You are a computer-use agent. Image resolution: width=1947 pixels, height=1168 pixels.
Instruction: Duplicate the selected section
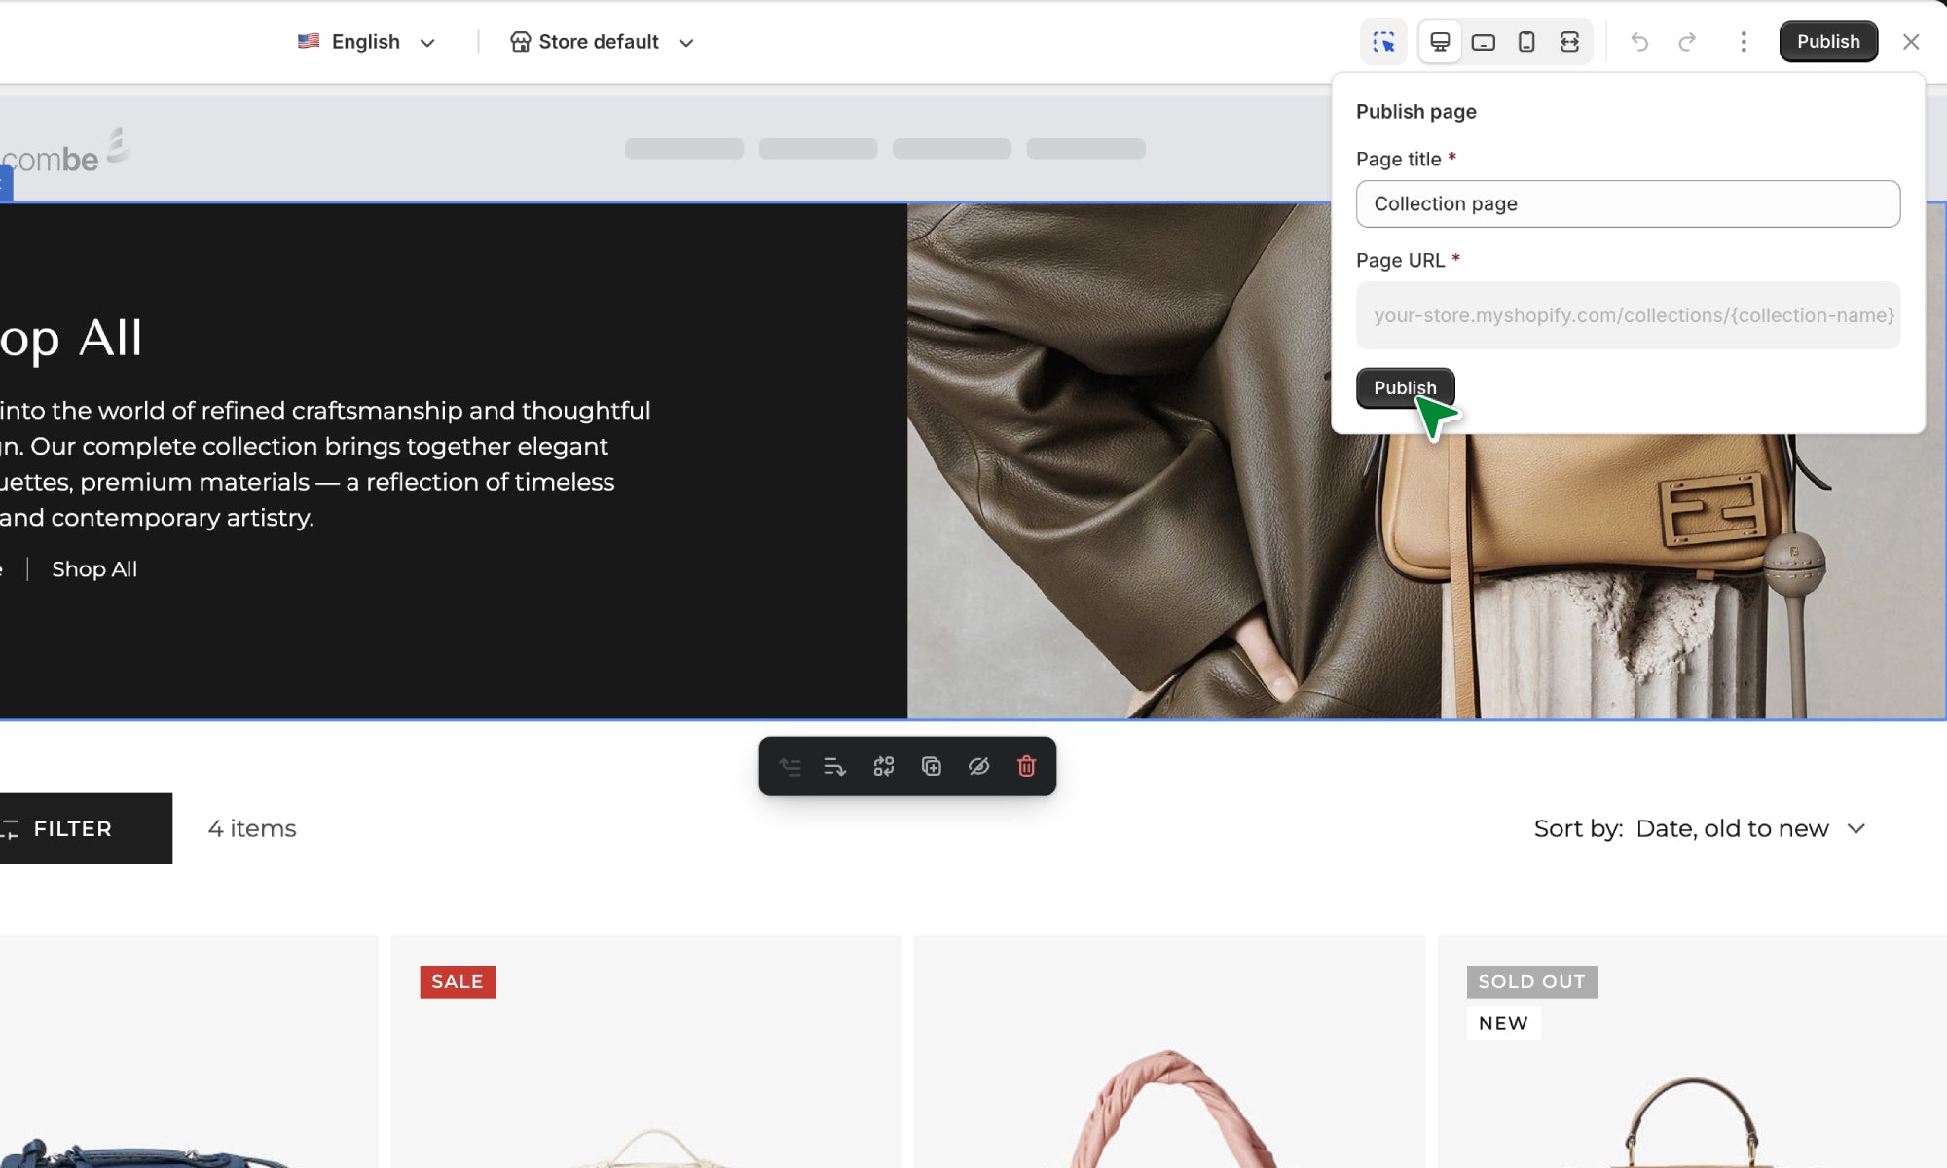click(x=931, y=767)
